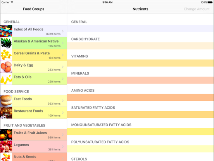This screenshot has height=161, width=214.
Task: Select Index of All Foods label
Action: (28, 29)
